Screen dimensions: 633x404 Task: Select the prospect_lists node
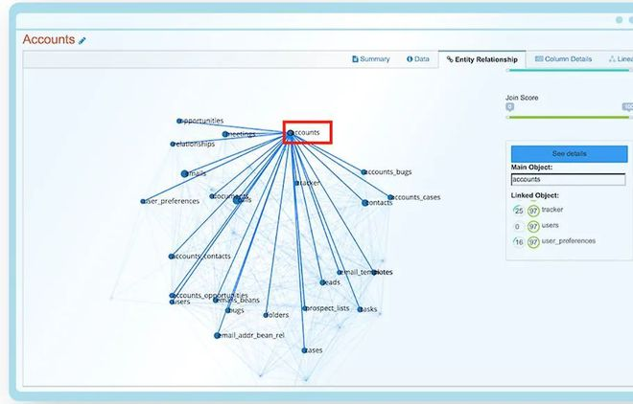point(306,308)
